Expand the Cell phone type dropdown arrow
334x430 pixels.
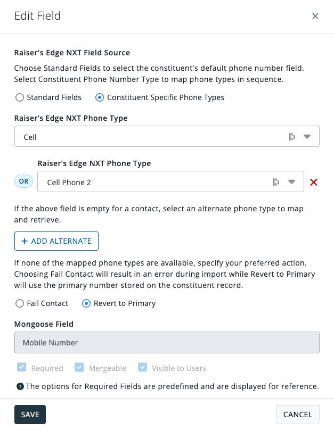(x=307, y=137)
